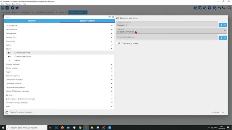Image resolution: width=232 pixels, height=130 pixels.
Task: Open the Файл menu
Action: pyautogui.click(x=3, y=4)
